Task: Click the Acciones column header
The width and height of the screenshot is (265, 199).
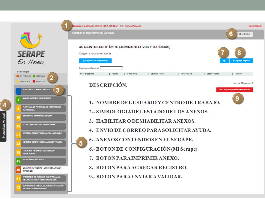Action: pos(243,74)
